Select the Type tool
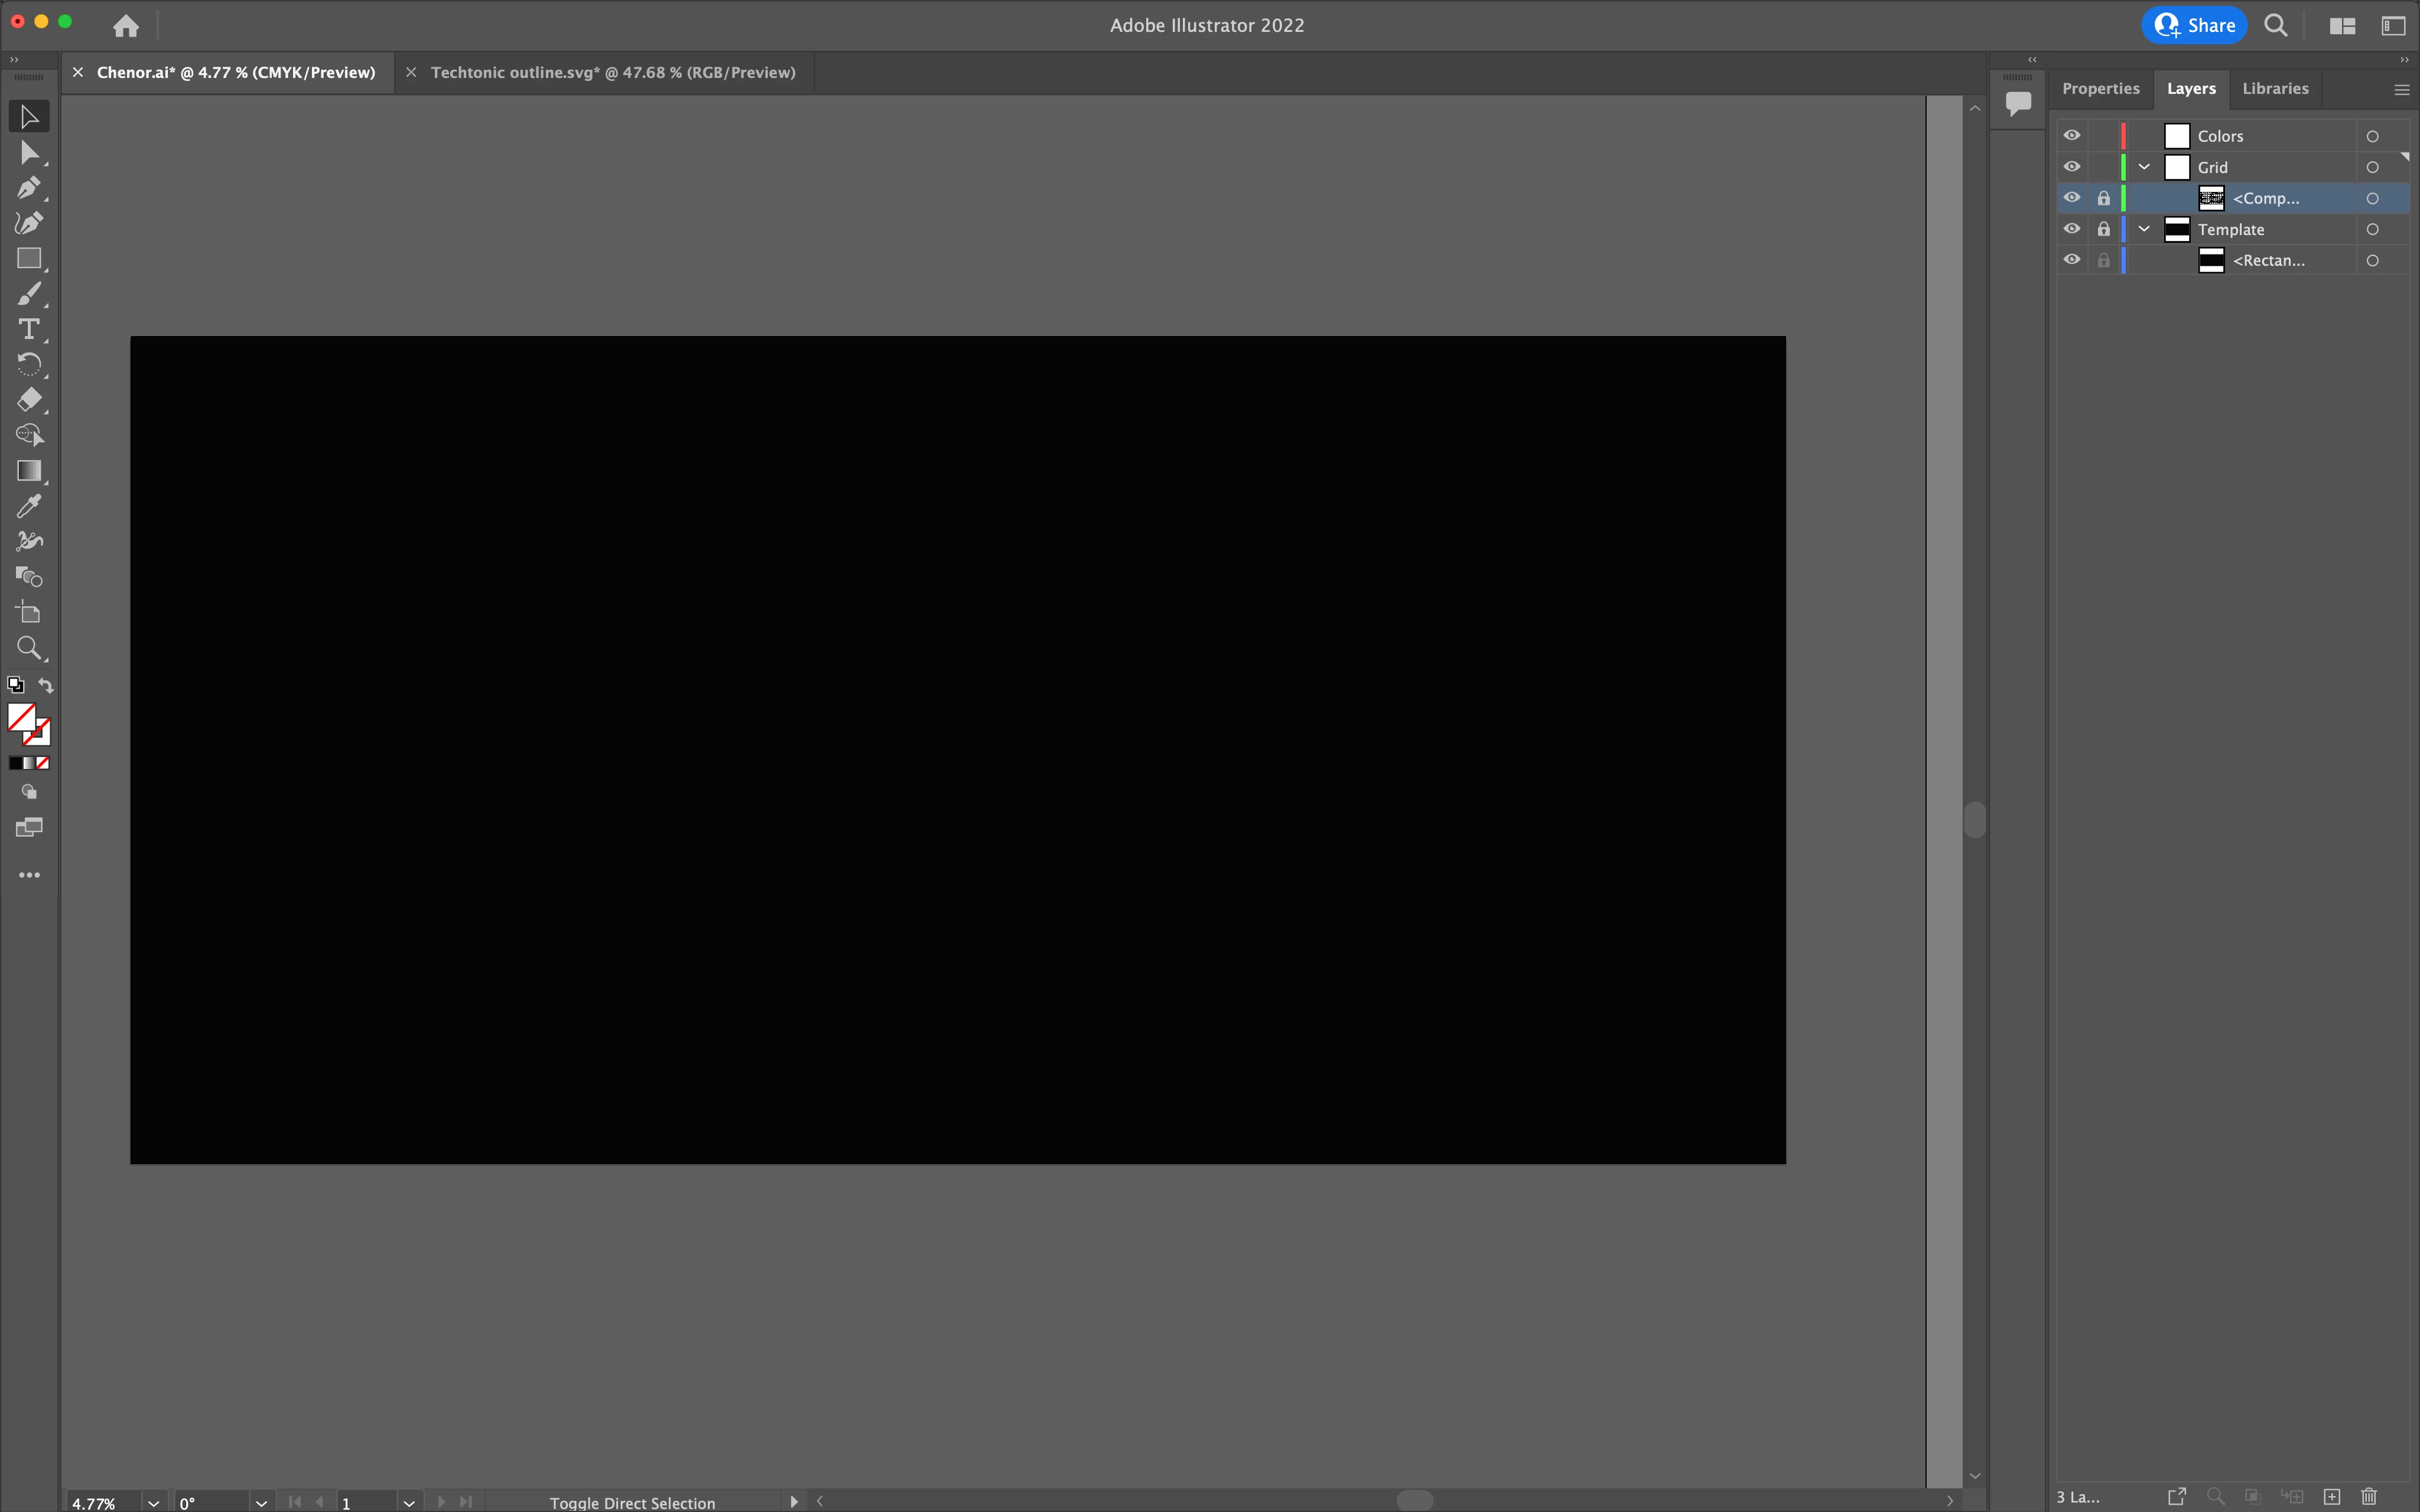Image resolution: width=2420 pixels, height=1512 pixels. 28,329
